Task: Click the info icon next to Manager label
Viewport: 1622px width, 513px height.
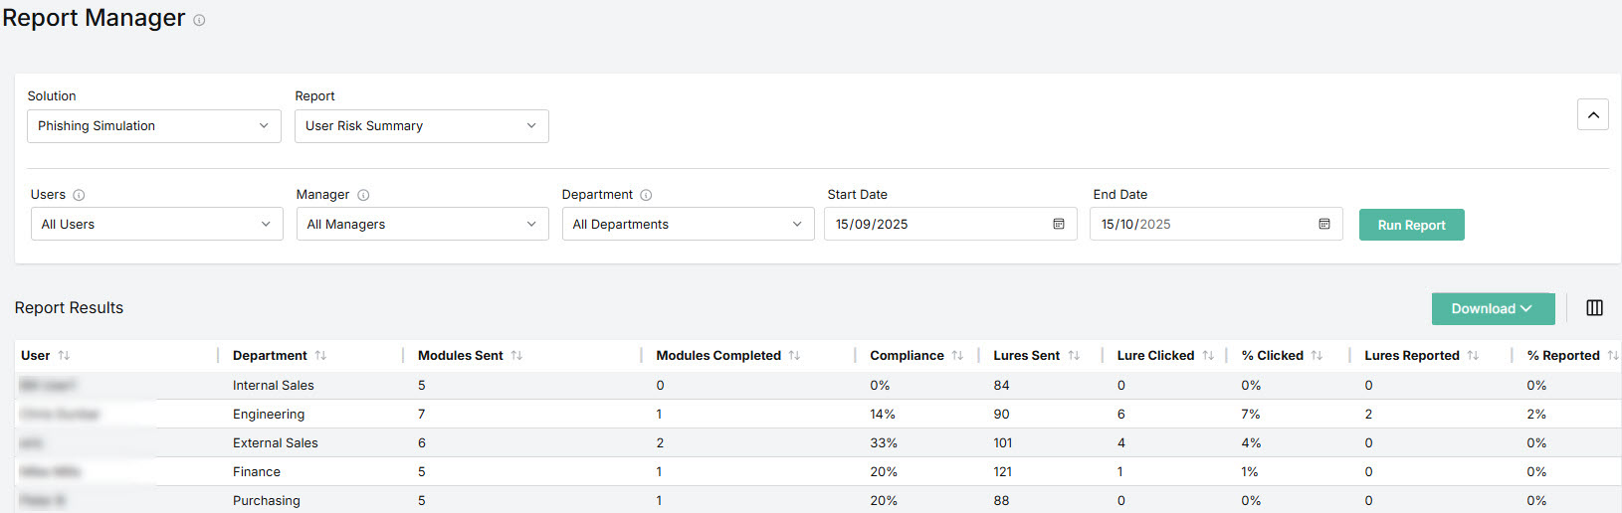Action: 363,195
